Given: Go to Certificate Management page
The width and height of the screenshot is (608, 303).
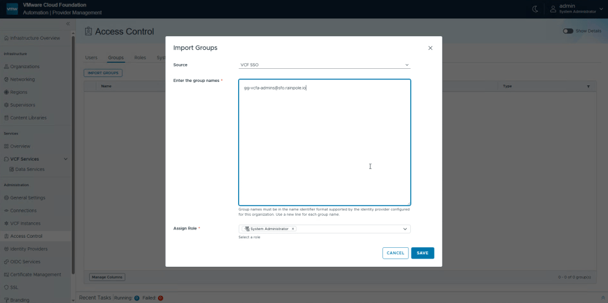Looking at the screenshot, I should point(36,275).
